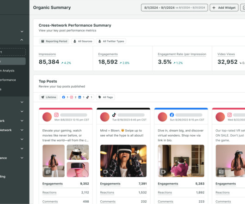
Task: Click the gallery icon on the Instagram post image
Action: tap(48, 172)
